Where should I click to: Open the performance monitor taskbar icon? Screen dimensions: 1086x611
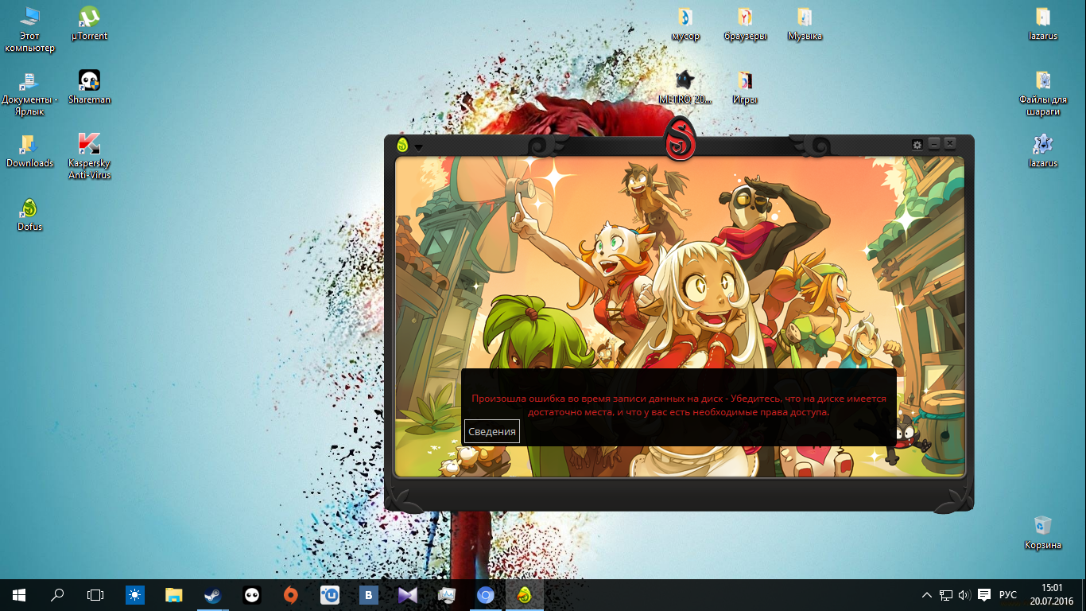pyautogui.click(x=446, y=595)
